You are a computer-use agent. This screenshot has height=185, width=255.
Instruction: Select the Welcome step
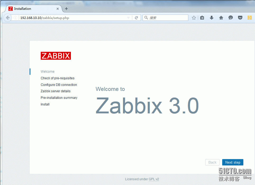tap(48, 71)
